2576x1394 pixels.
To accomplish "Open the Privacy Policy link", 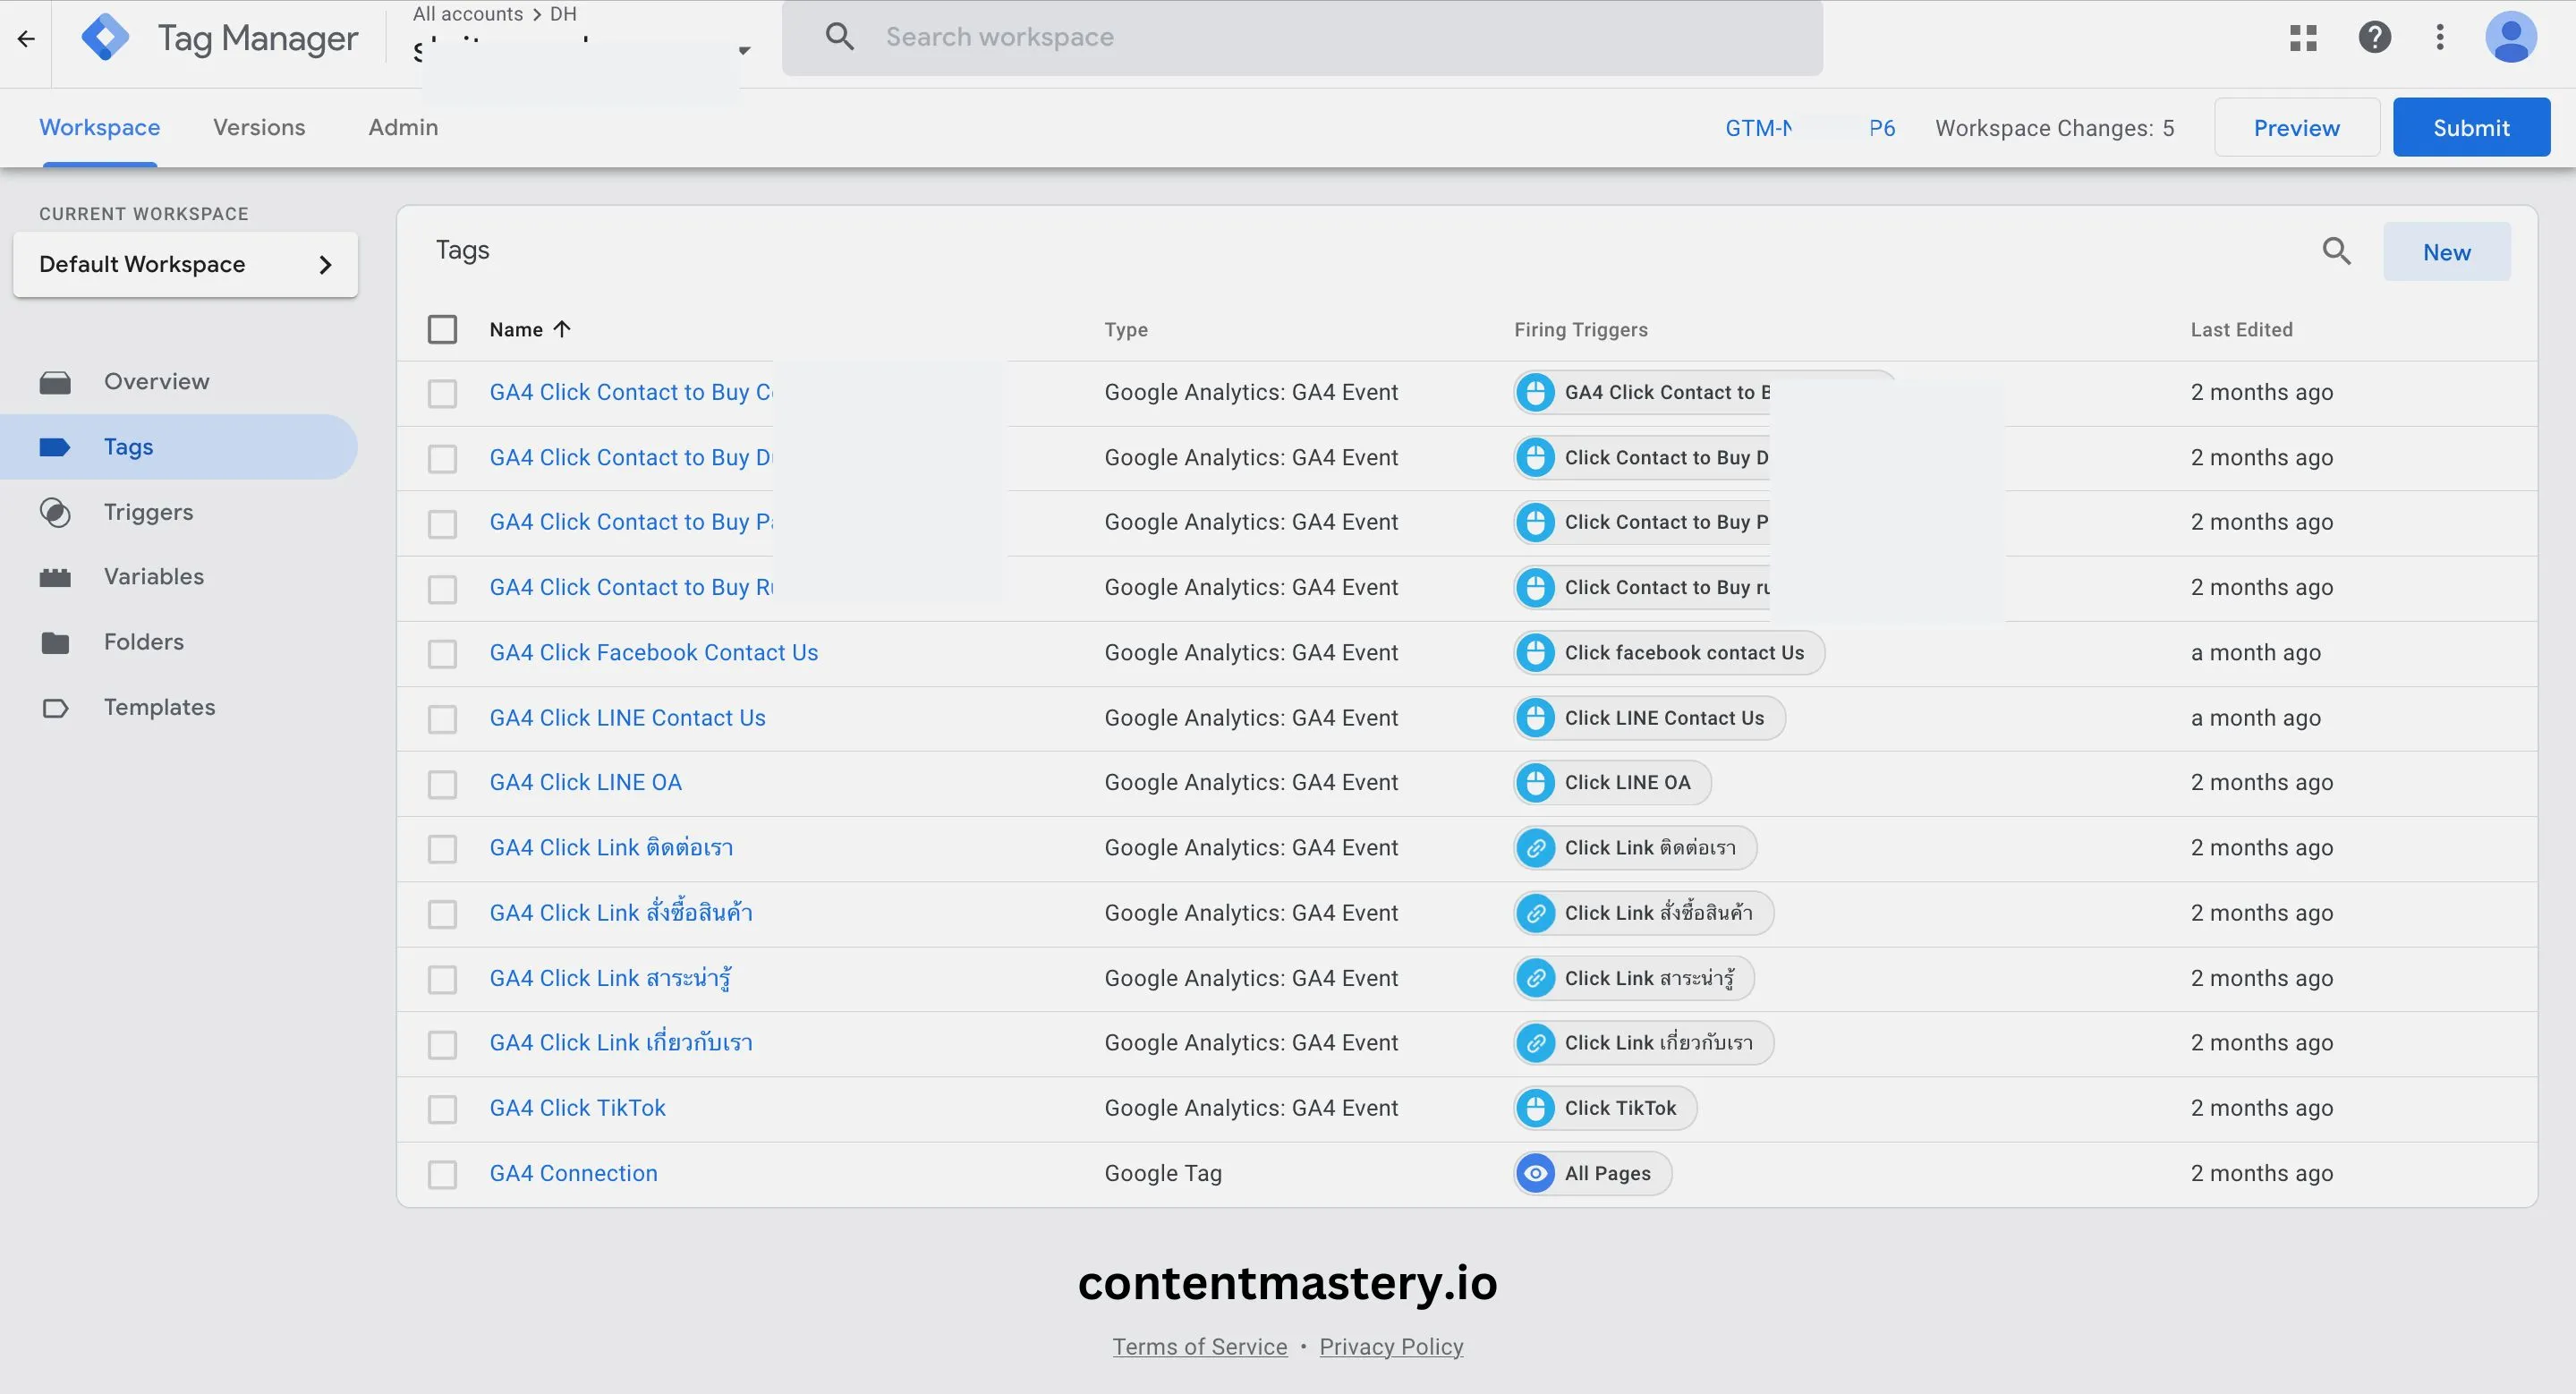I will pos(1391,1346).
